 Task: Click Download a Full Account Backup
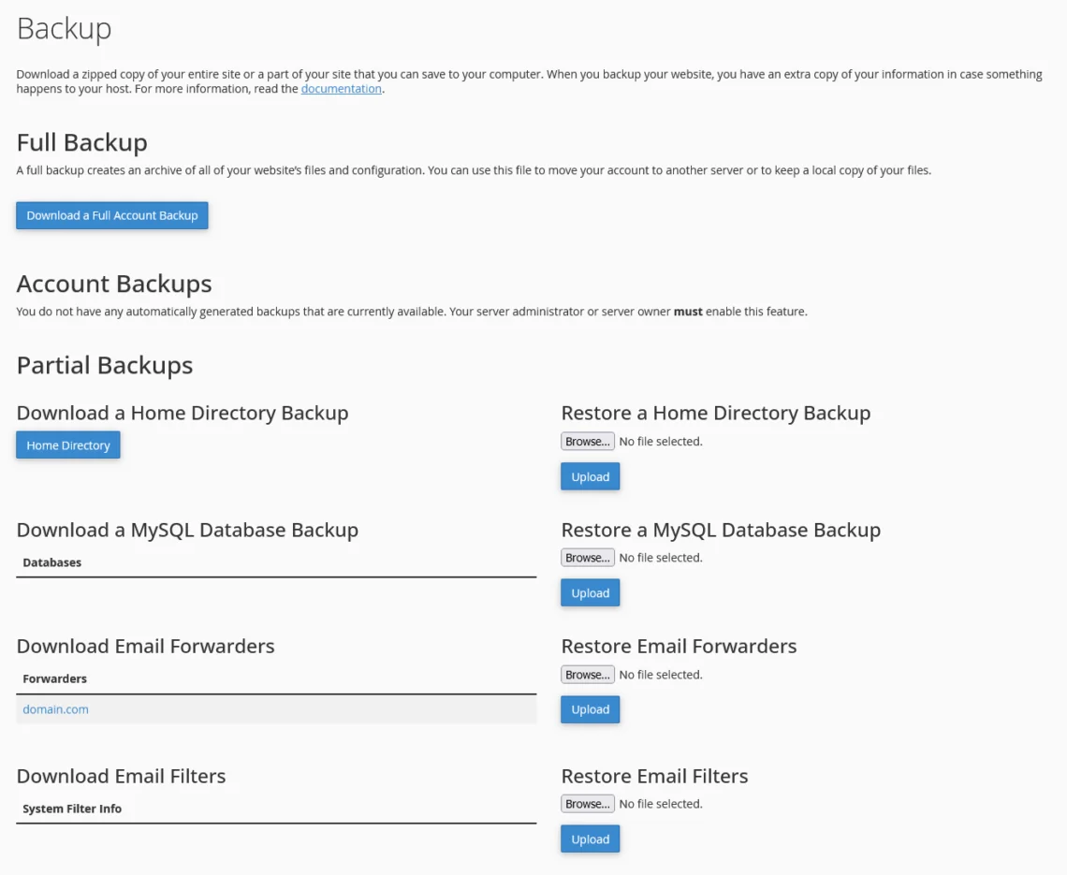tap(111, 215)
